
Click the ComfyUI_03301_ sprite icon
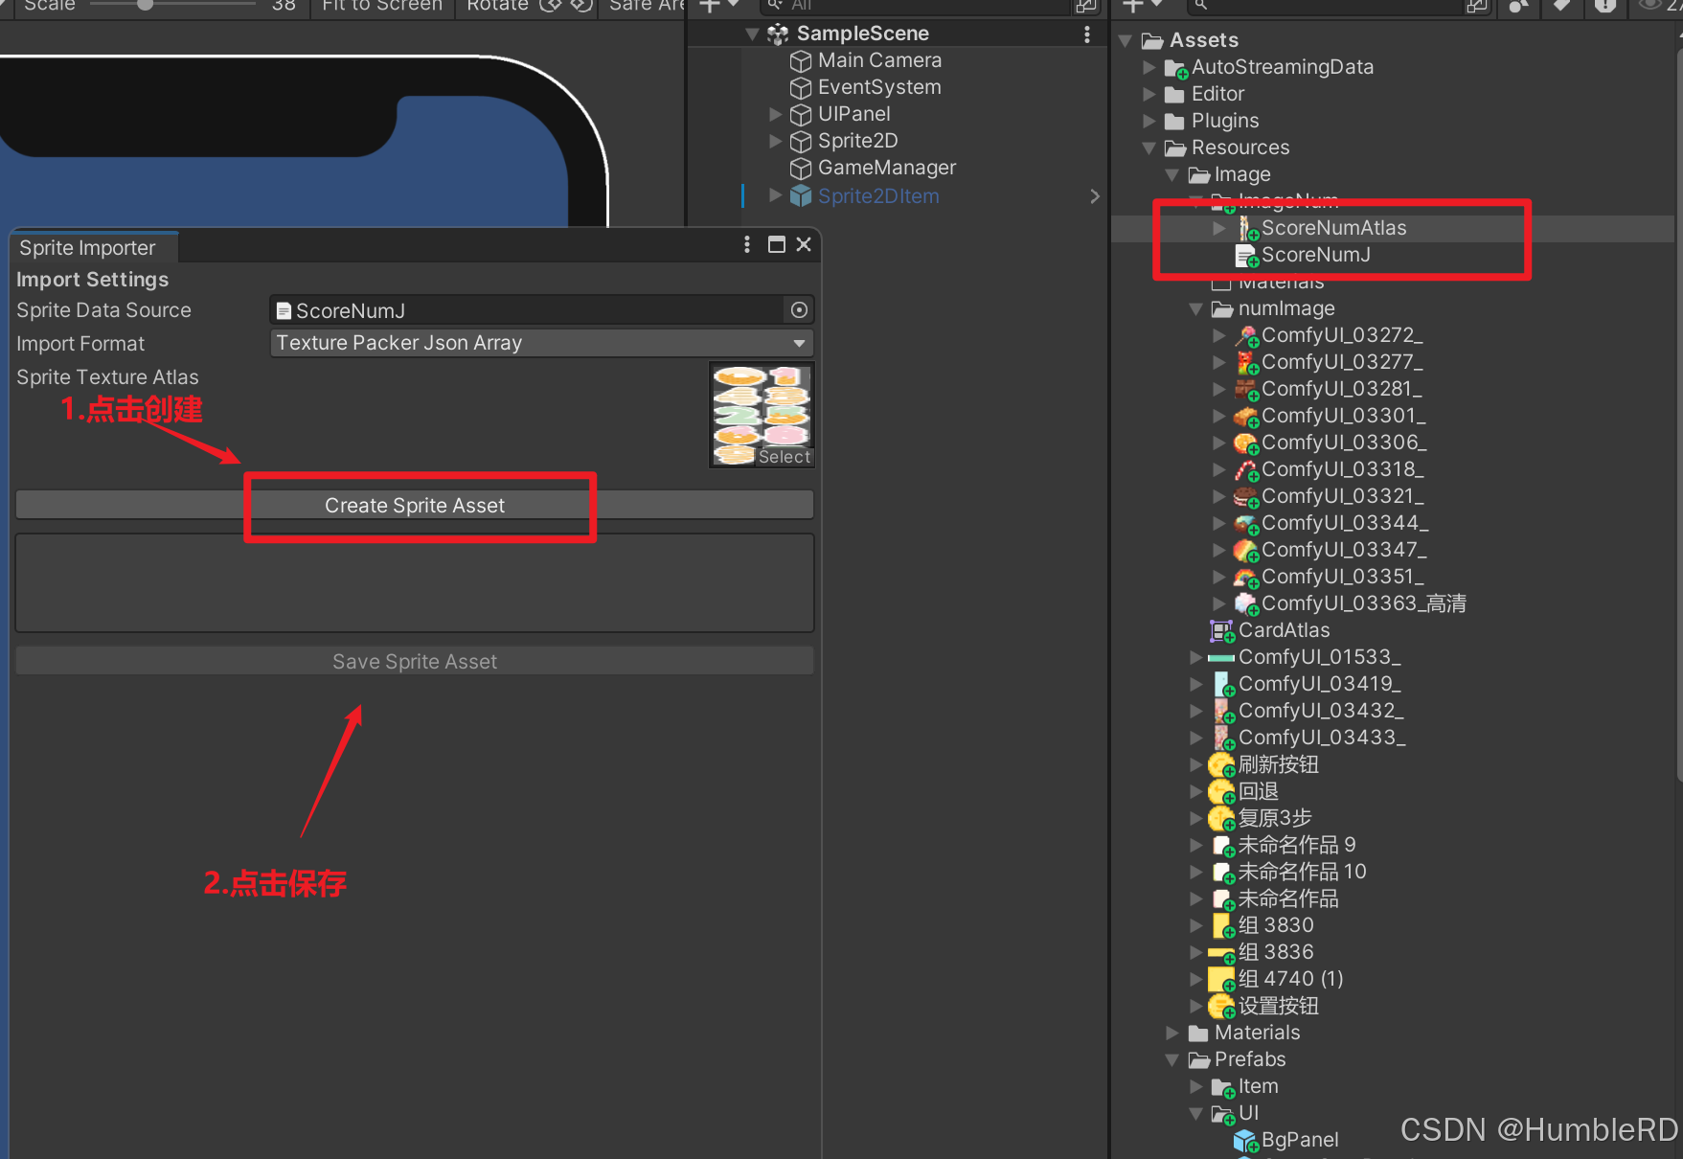tap(1246, 416)
